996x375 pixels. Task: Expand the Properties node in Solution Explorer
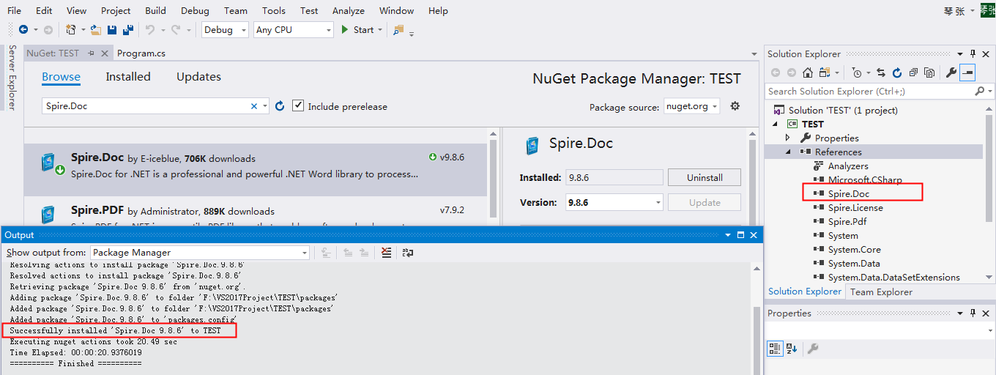(x=788, y=138)
